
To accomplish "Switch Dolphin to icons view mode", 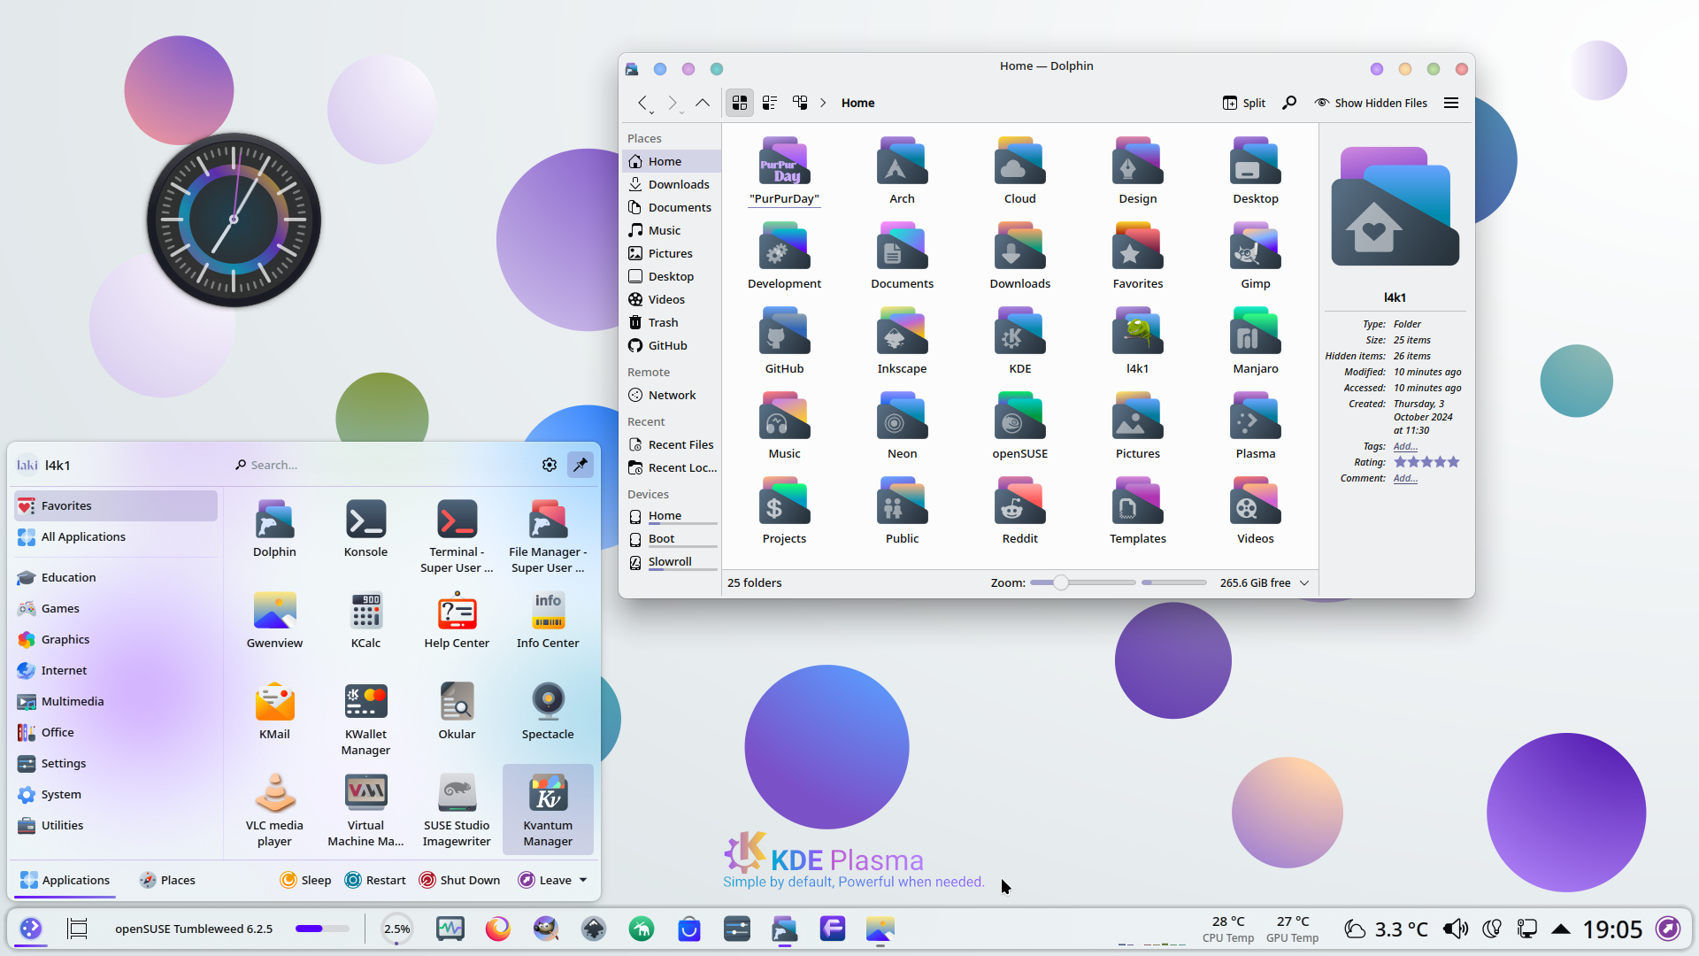I will [x=740, y=103].
